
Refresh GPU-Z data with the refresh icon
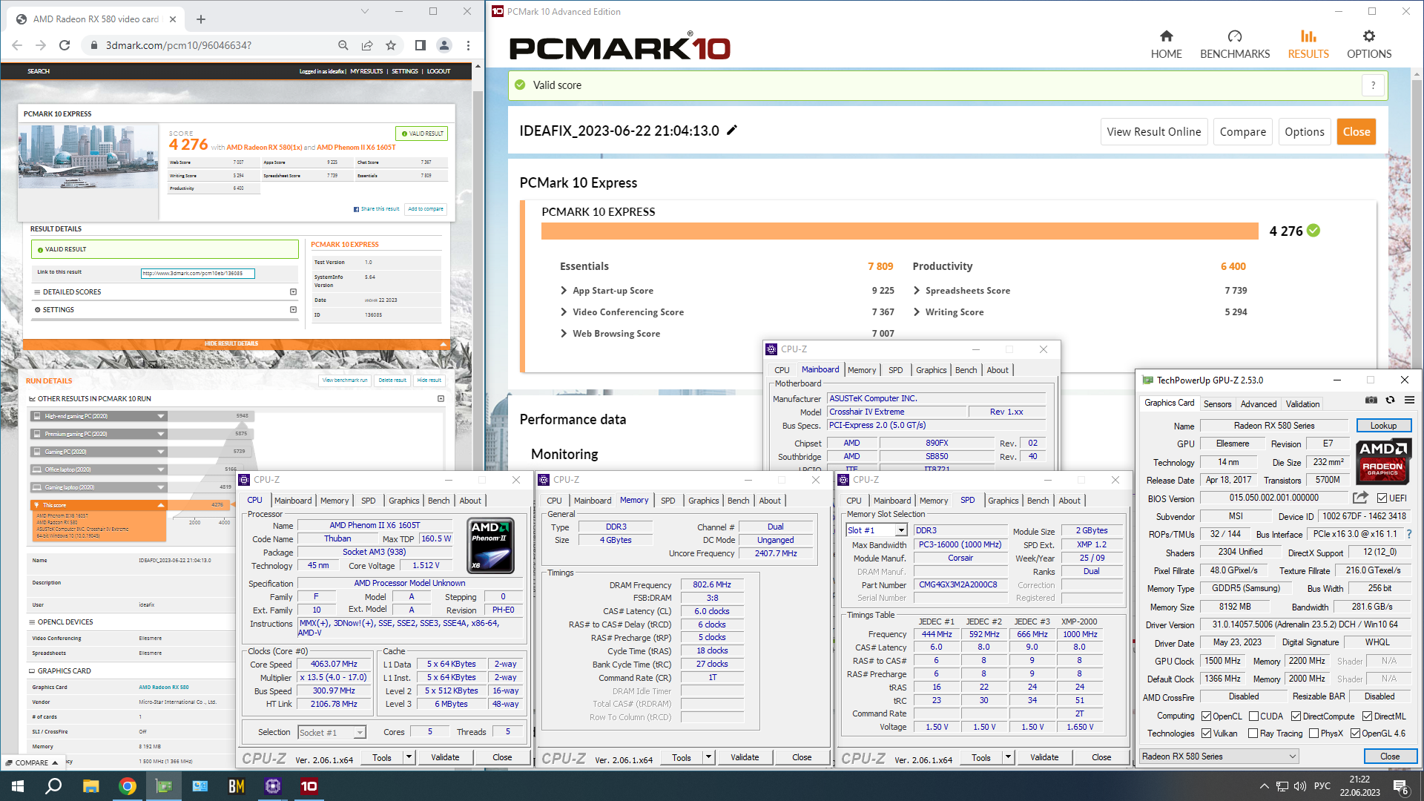pyautogui.click(x=1391, y=400)
